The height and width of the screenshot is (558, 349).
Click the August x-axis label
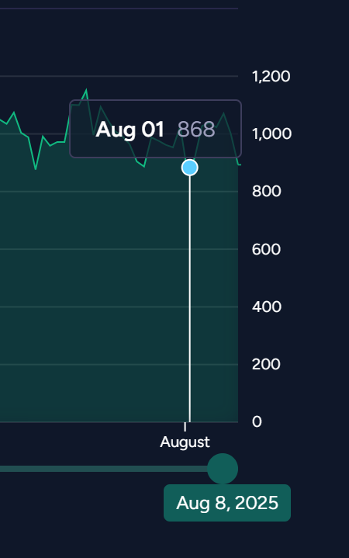(185, 442)
